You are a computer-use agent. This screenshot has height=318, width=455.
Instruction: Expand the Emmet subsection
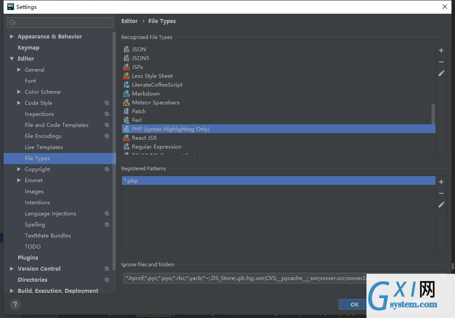[x=19, y=180]
